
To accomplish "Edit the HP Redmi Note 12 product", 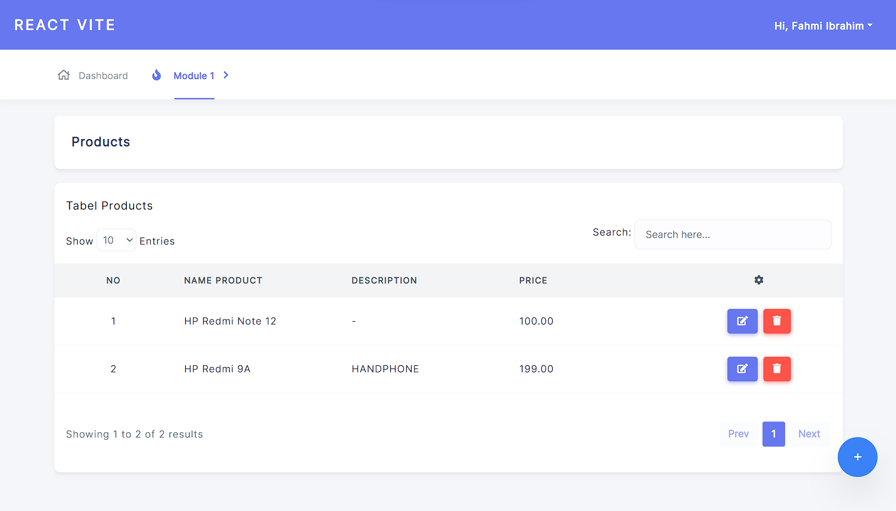I will pos(742,321).
